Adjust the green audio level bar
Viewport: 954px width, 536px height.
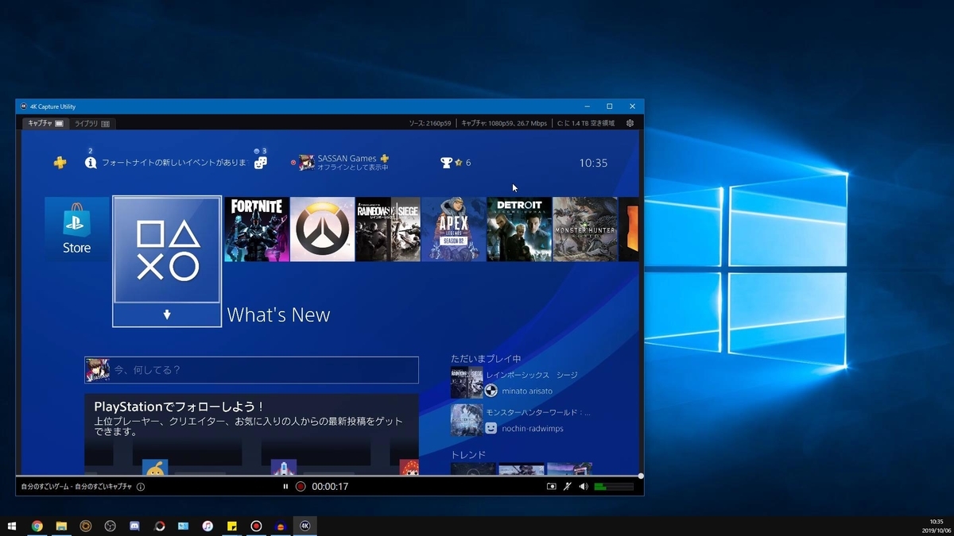click(614, 486)
